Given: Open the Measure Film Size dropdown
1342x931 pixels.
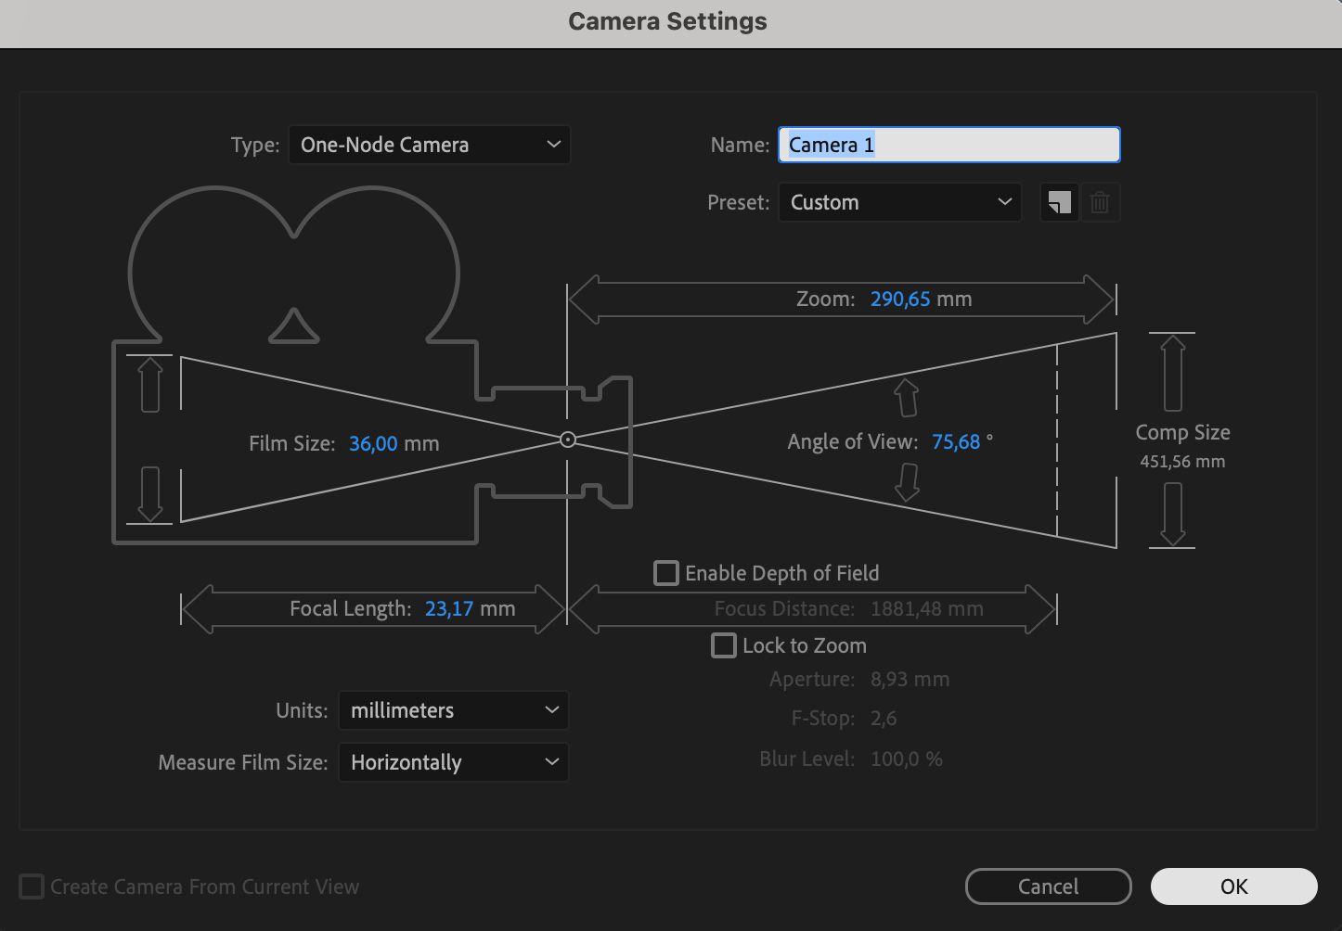Looking at the screenshot, I should coord(453,762).
